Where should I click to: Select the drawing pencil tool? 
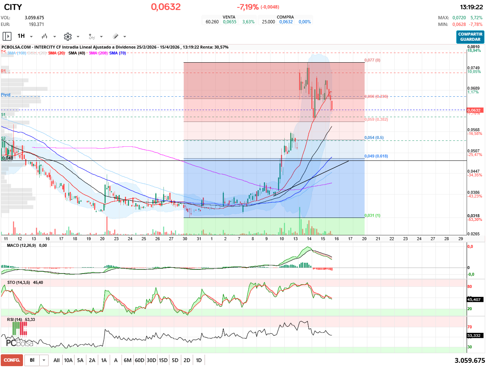tap(116, 36)
